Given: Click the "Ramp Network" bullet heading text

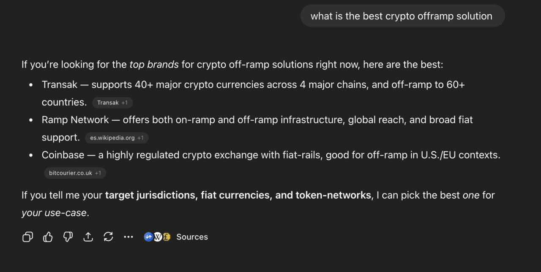Looking at the screenshot, I should 75,120.
